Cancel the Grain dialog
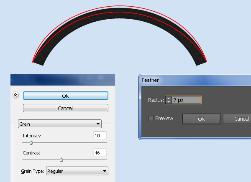Image resolution: width=251 pixels, height=182 pixels. pyautogui.click(x=66, y=108)
